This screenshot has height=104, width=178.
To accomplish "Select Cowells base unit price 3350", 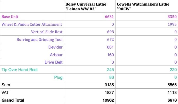I will (x=172, y=17).
